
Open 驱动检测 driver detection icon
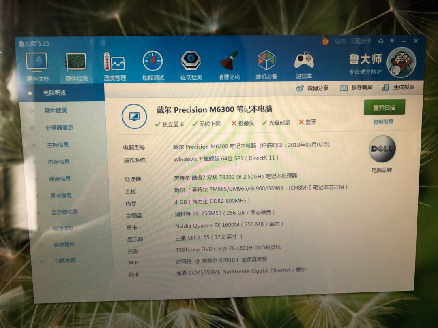click(191, 65)
